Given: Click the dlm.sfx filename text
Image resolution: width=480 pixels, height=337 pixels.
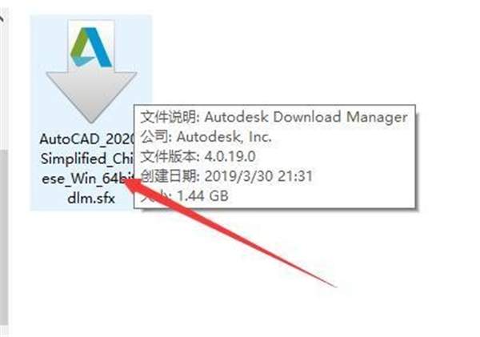Looking at the screenshot, I should click(x=91, y=199).
